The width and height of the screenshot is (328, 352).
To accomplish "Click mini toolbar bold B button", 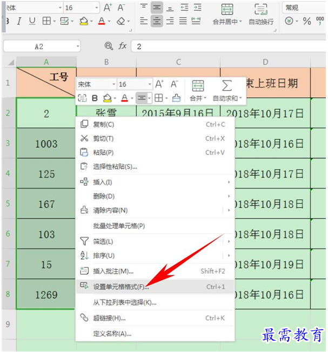I will click(95, 98).
